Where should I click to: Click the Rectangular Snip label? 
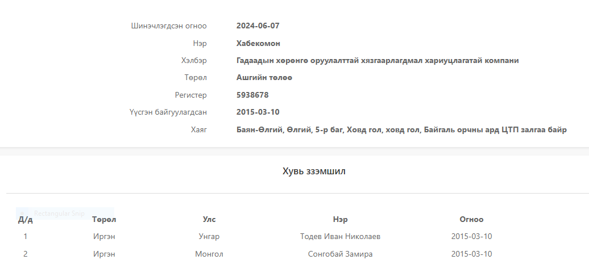pos(59,213)
